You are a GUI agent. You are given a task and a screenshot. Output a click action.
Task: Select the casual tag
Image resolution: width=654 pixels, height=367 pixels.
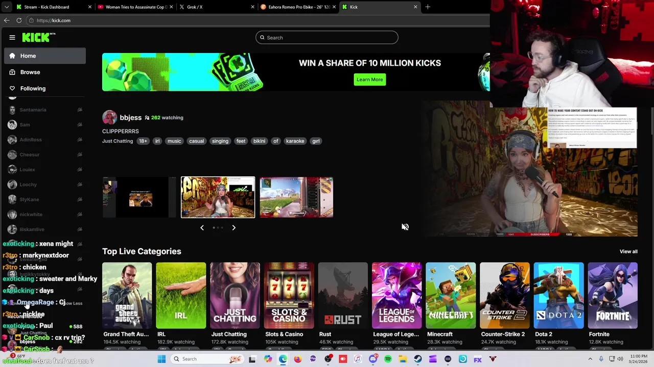pyautogui.click(x=196, y=141)
